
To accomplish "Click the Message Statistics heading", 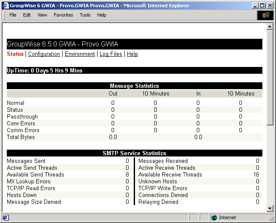I will pos(135,86).
